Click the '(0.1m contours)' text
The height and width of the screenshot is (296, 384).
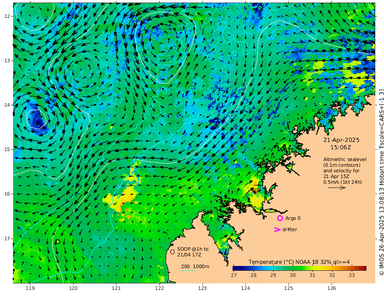[x=342, y=165]
